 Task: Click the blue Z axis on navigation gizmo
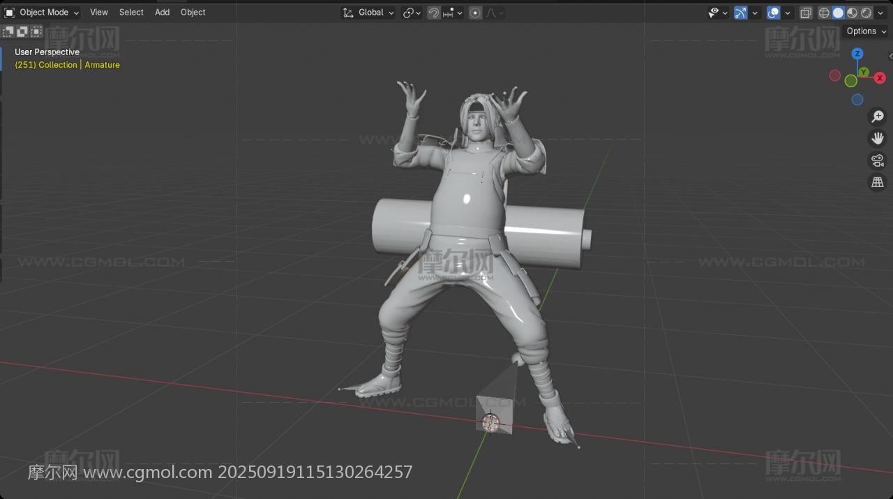857,54
